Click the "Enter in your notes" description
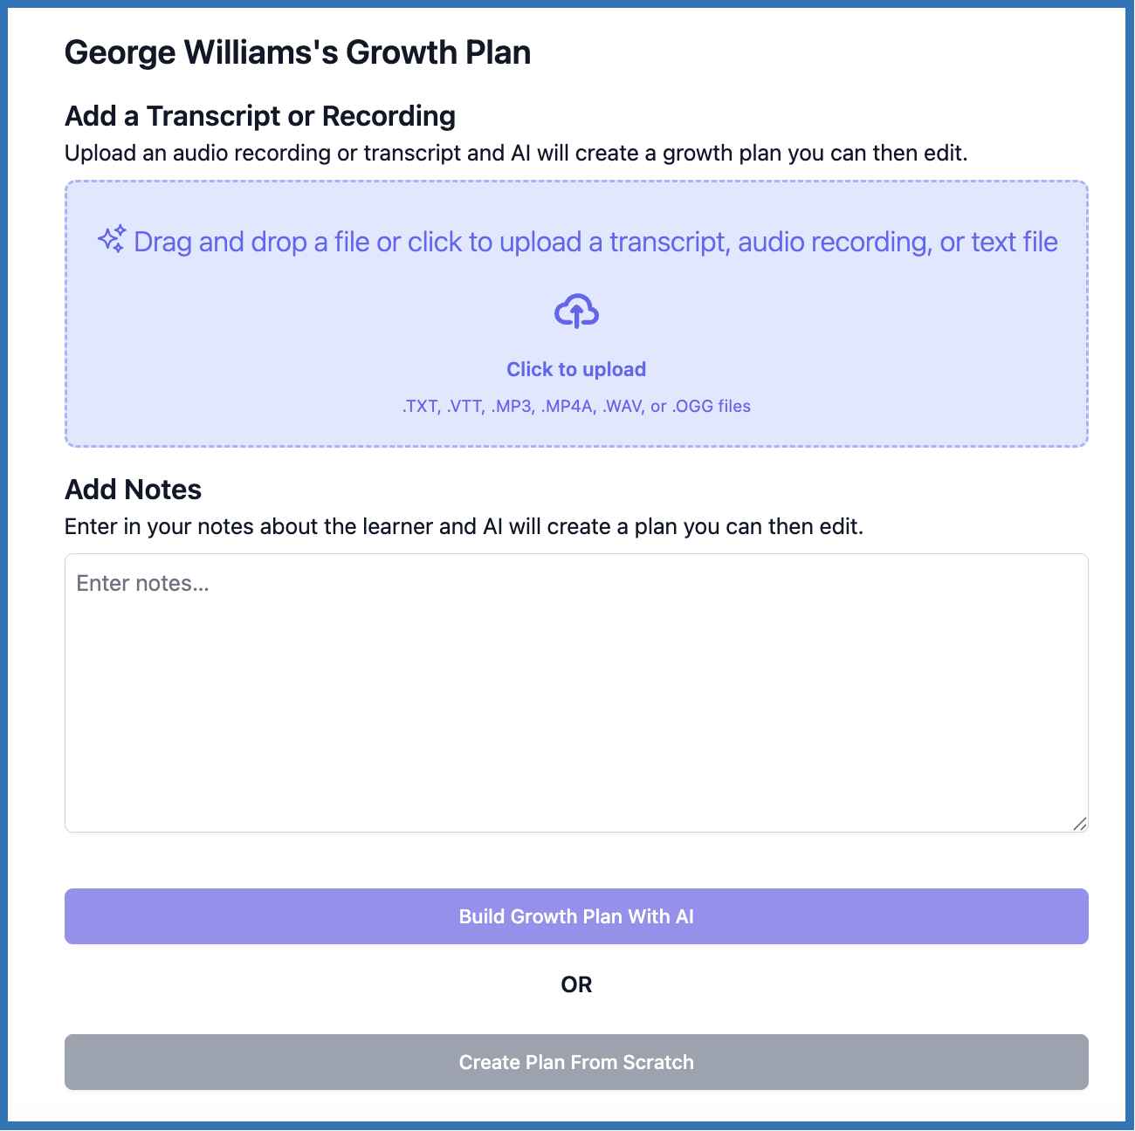Screen dimensions: 1135x1131 (x=464, y=527)
